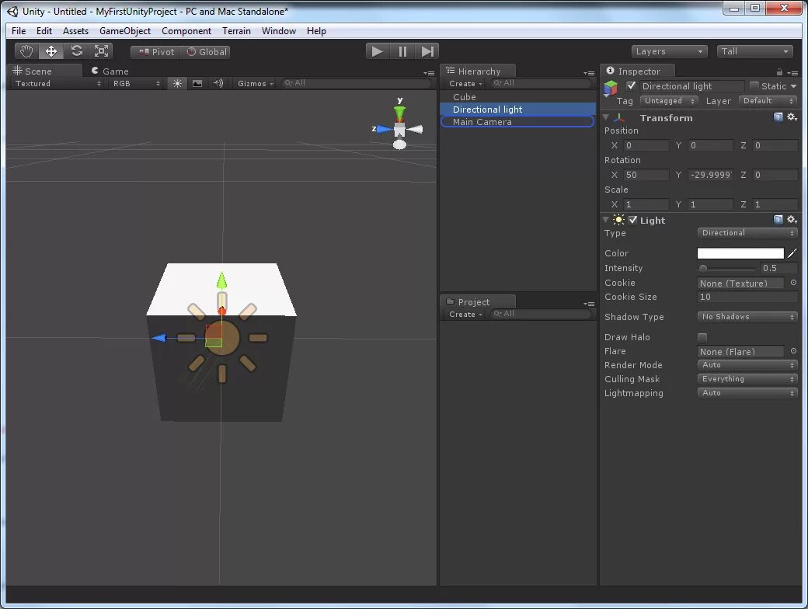This screenshot has height=609, width=808.
Task: Click the GameObject cube icon in Inspector
Action: [x=611, y=88]
